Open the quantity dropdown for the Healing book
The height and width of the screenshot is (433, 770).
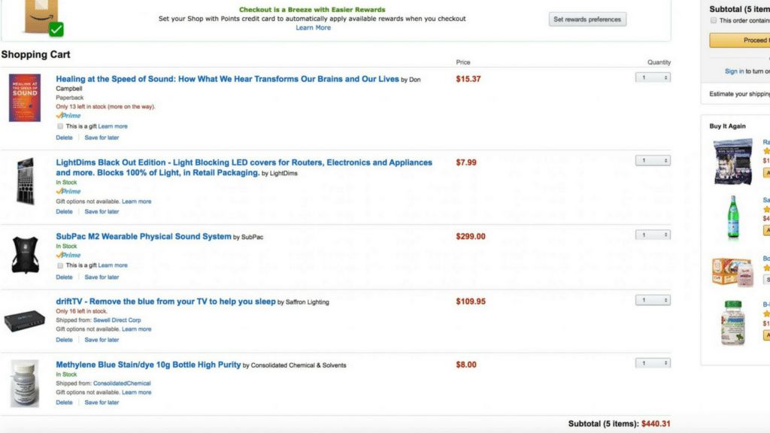pyautogui.click(x=651, y=77)
